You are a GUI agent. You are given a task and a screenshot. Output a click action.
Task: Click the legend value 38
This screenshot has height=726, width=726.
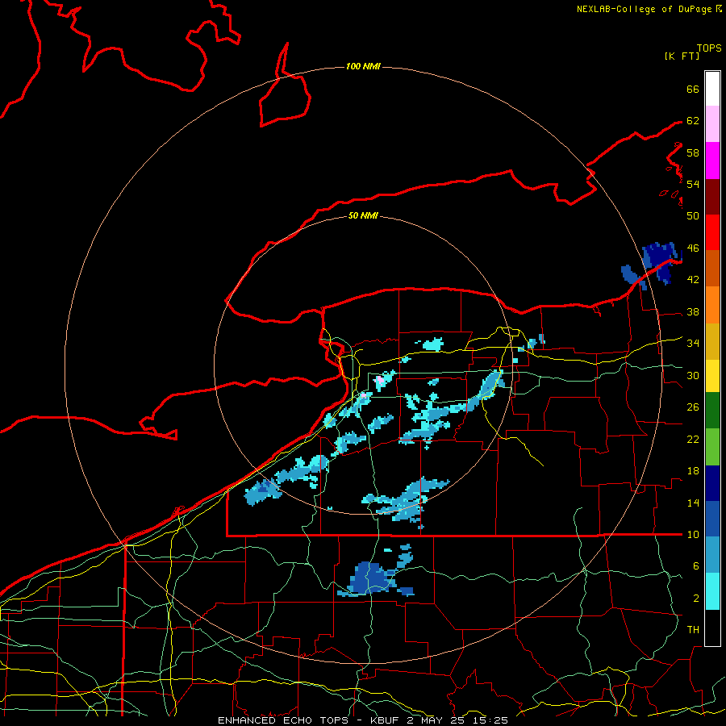click(x=693, y=312)
